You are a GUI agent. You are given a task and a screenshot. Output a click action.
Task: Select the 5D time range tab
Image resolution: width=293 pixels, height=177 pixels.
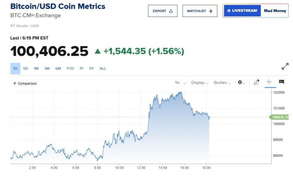point(26,68)
